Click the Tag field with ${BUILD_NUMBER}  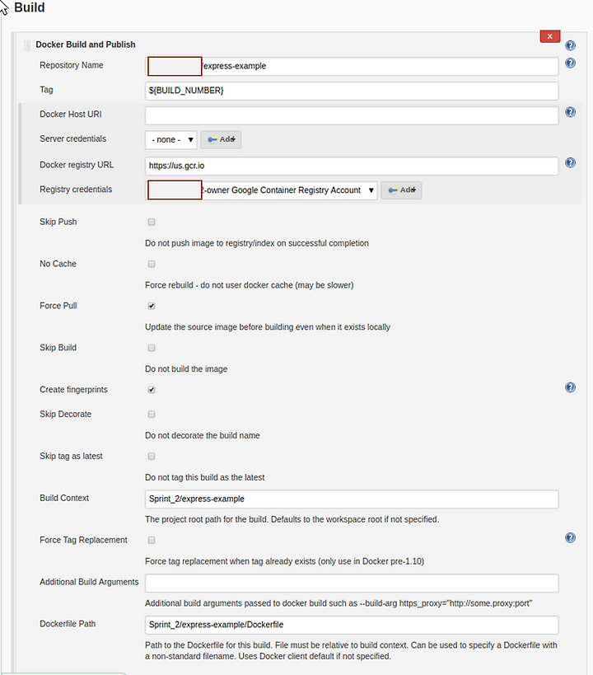352,91
